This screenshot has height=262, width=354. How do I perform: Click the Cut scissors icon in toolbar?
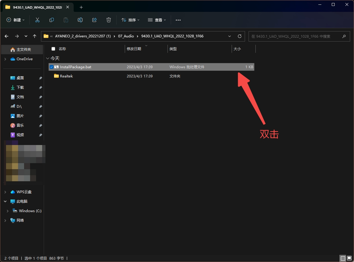pyautogui.click(x=37, y=20)
